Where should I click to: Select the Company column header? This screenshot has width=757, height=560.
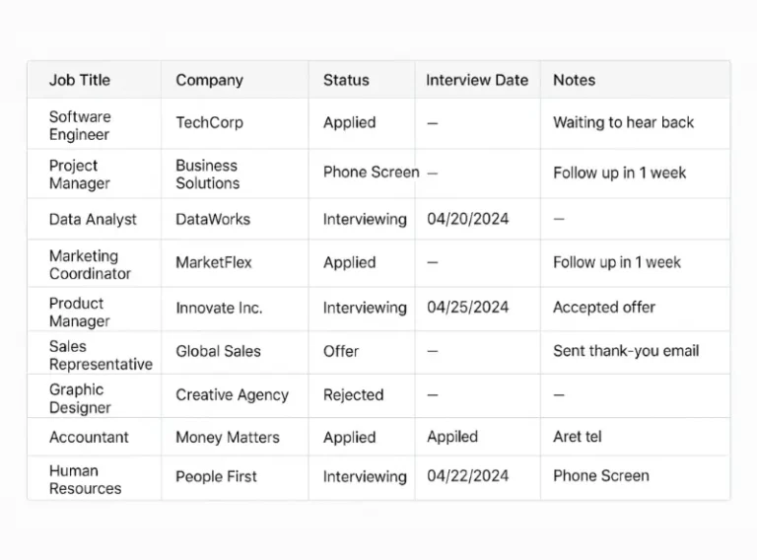point(210,80)
